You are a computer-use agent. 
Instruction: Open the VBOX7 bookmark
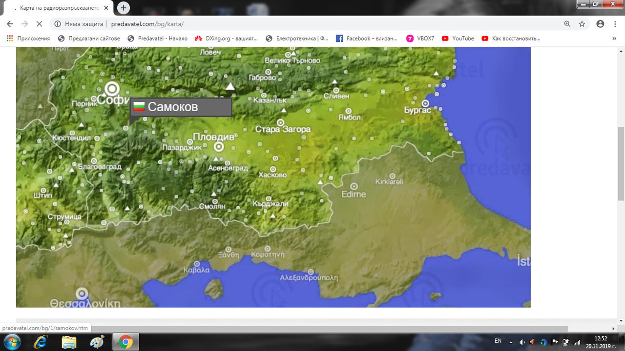point(420,39)
